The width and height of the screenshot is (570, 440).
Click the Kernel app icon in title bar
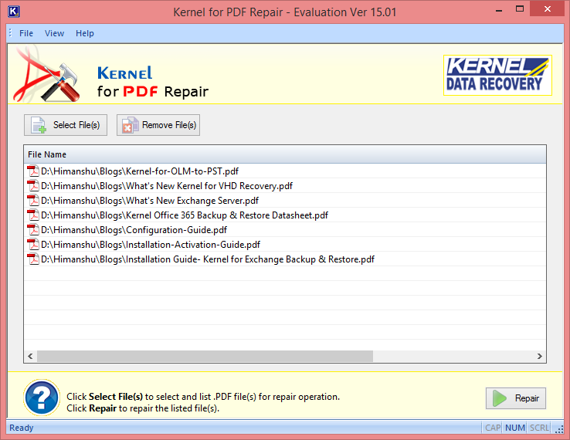pyautogui.click(x=13, y=12)
